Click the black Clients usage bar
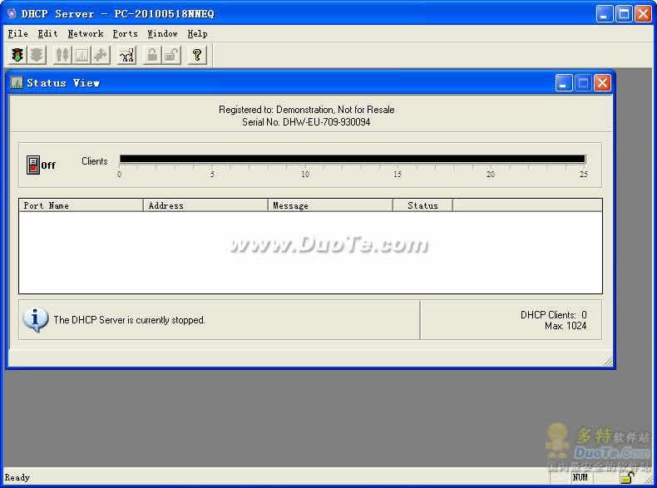The height and width of the screenshot is (488, 657). coord(353,159)
